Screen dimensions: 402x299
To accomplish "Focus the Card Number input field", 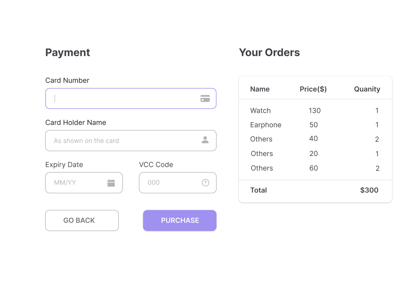I will [131, 99].
